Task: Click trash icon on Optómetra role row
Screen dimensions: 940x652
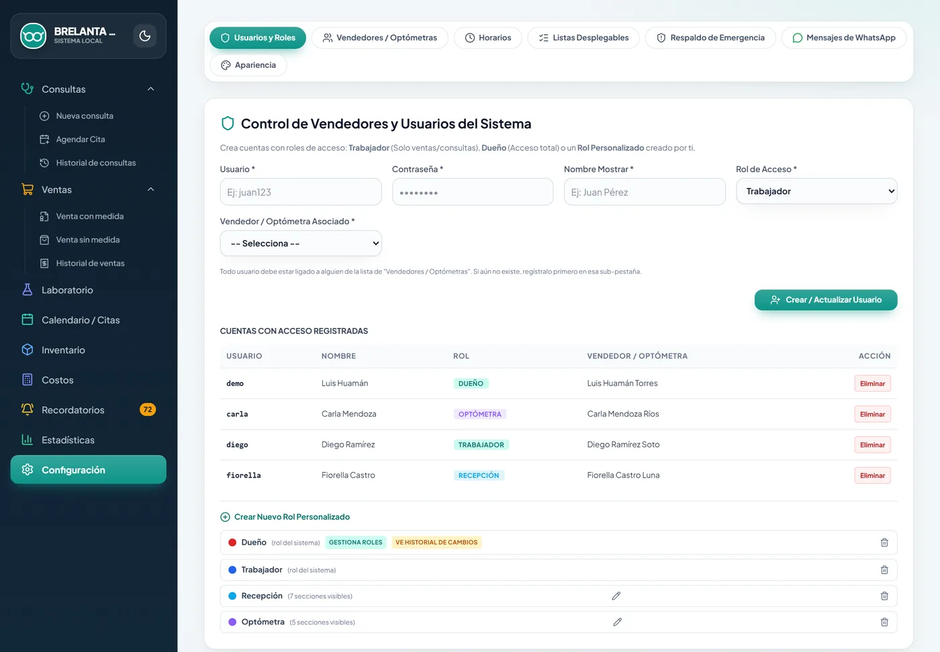Action: [884, 622]
